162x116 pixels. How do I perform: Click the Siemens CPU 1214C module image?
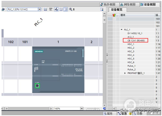pyautogui.click(x=58, y=70)
